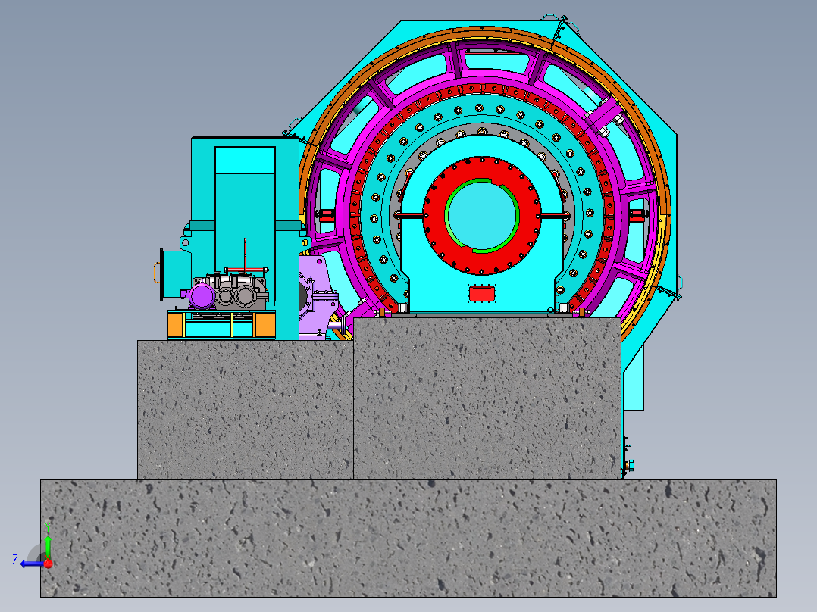The height and width of the screenshot is (612, 817).
Task: Select the violet pinion gearbox housing
Action: (318, 299)
